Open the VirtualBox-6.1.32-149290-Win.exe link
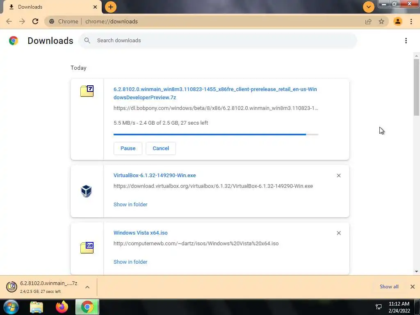 [155, 176]
